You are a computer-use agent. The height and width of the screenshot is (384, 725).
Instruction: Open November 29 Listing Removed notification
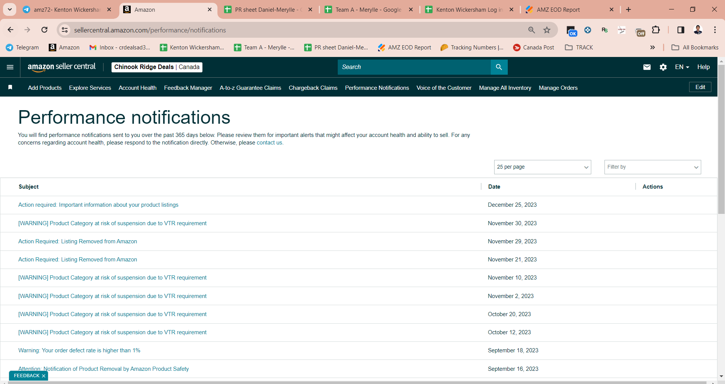pos(77,241)
